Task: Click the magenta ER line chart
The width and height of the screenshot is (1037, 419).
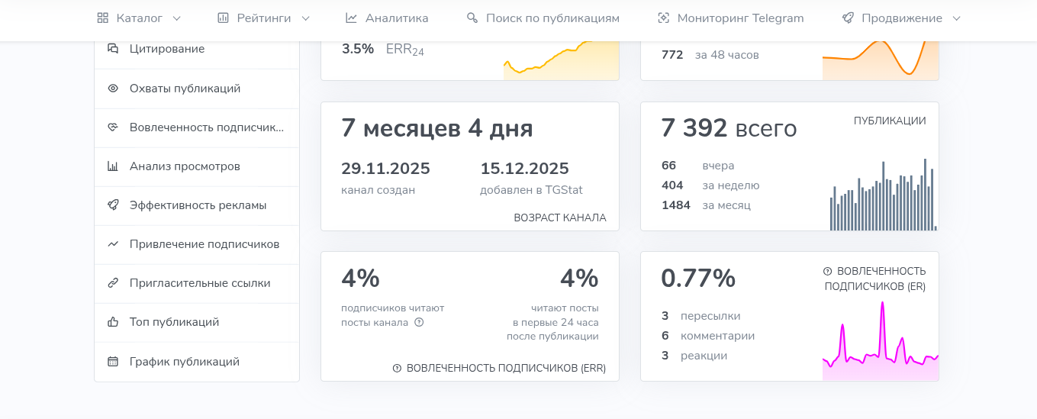Action: [x=881, y=340]
